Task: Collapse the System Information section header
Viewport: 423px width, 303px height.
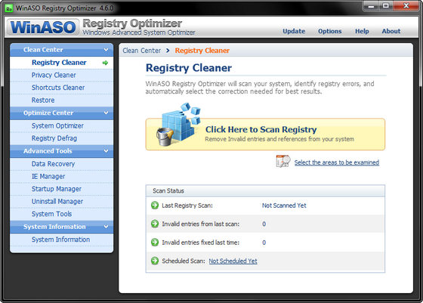Action: point(106,227)
